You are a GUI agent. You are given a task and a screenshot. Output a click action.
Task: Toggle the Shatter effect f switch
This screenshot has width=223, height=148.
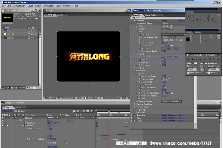[x=134, y=21]
